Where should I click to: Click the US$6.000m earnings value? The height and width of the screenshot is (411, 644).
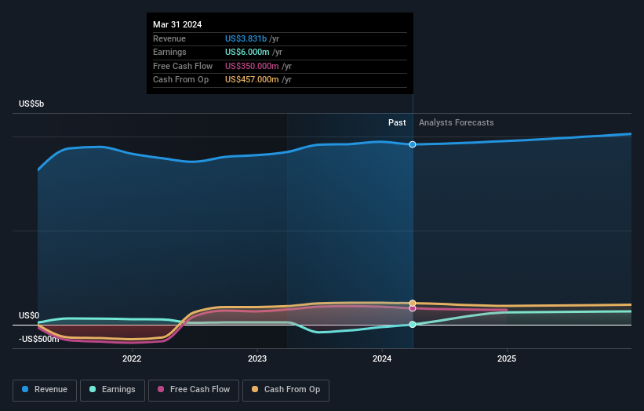coord(247,52)
